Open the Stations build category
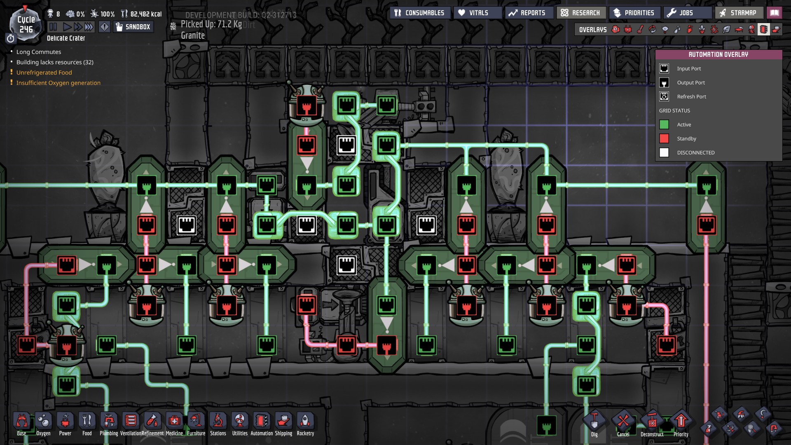The width and height of the screenshot is (791, 445). [218, 424]
